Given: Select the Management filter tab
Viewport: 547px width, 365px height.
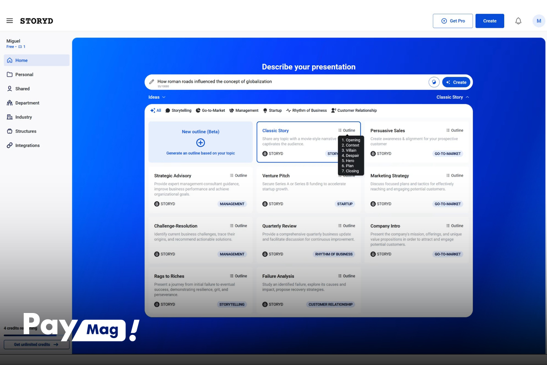Looking at the screenshot, I should pyautogui.click(x=244, y=110).
